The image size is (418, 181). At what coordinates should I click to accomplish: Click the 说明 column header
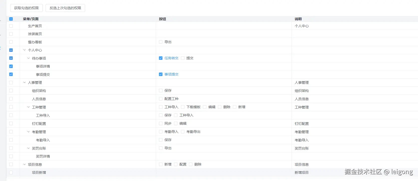(298, 19)
